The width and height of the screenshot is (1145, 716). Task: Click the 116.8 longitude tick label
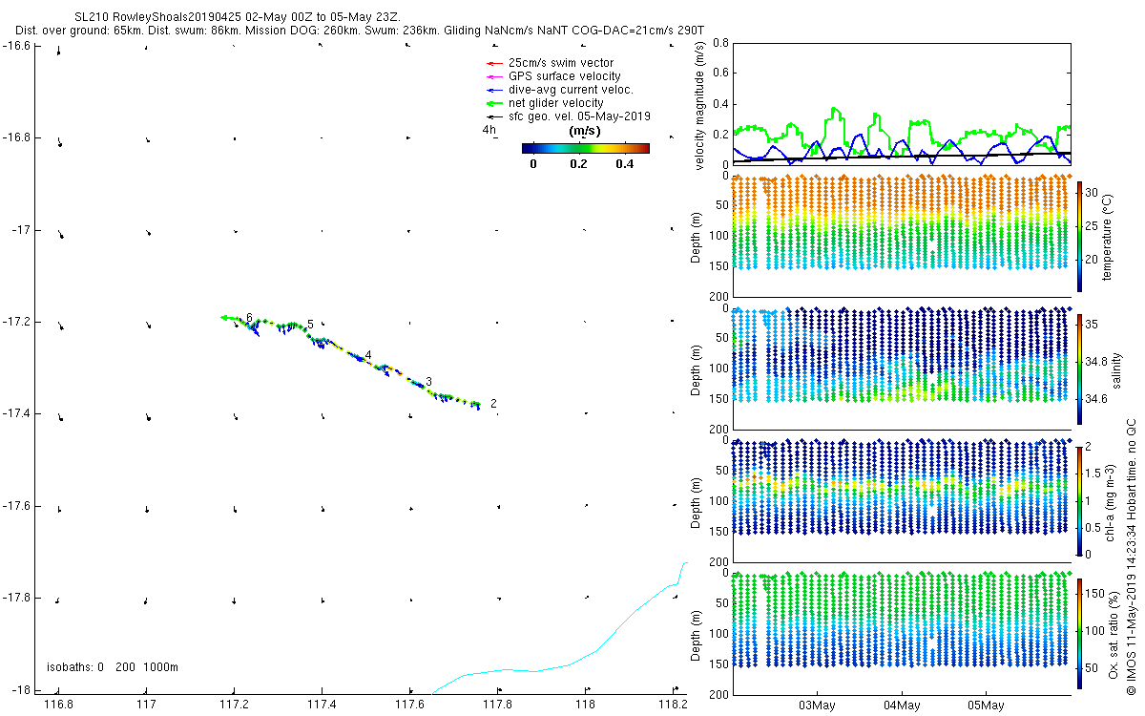59,705
